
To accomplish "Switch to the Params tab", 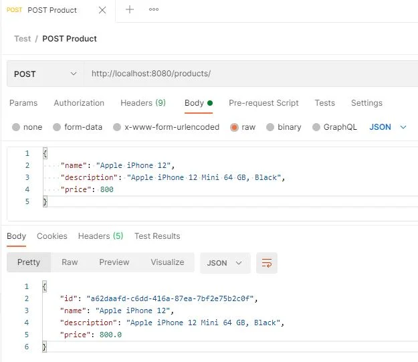I will (23, 103).
